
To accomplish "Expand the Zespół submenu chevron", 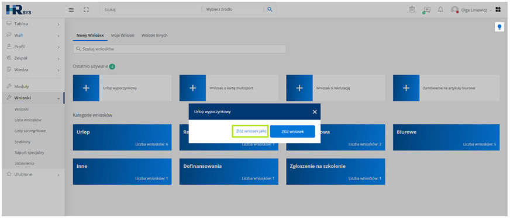I will pos(58,59).
